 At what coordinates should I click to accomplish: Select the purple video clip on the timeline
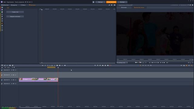pyautogui.click(x=38, y=80)
